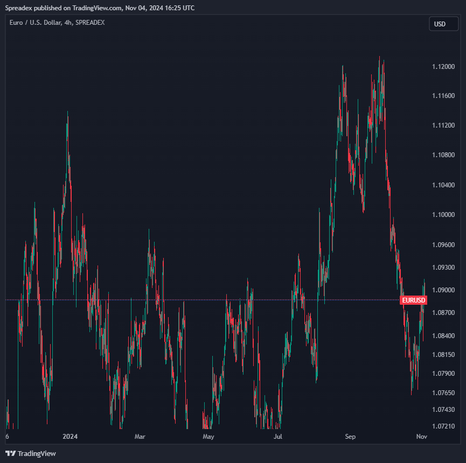
Task: Select the 1.09000 price axis label
Action: 443,290
